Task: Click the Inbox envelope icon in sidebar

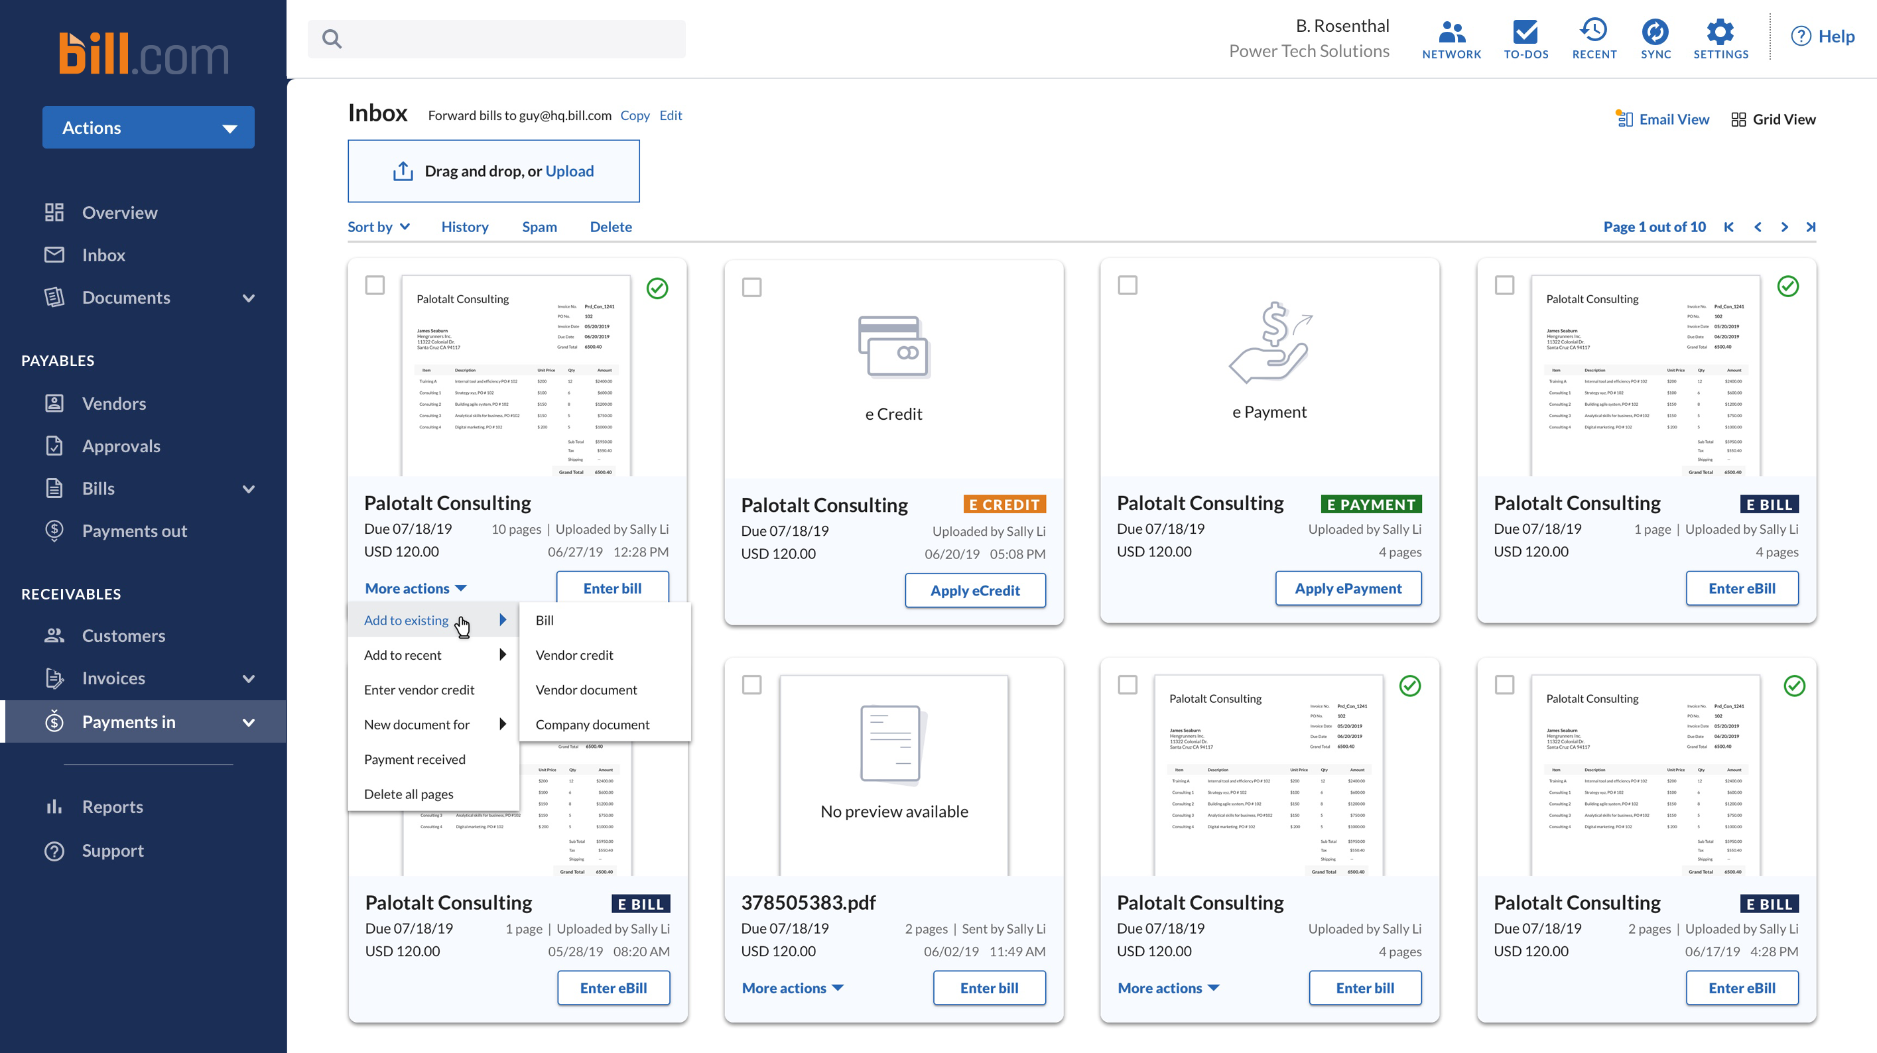Action: point(54,255)
